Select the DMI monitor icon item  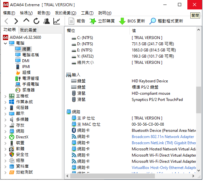coord(18,61)
